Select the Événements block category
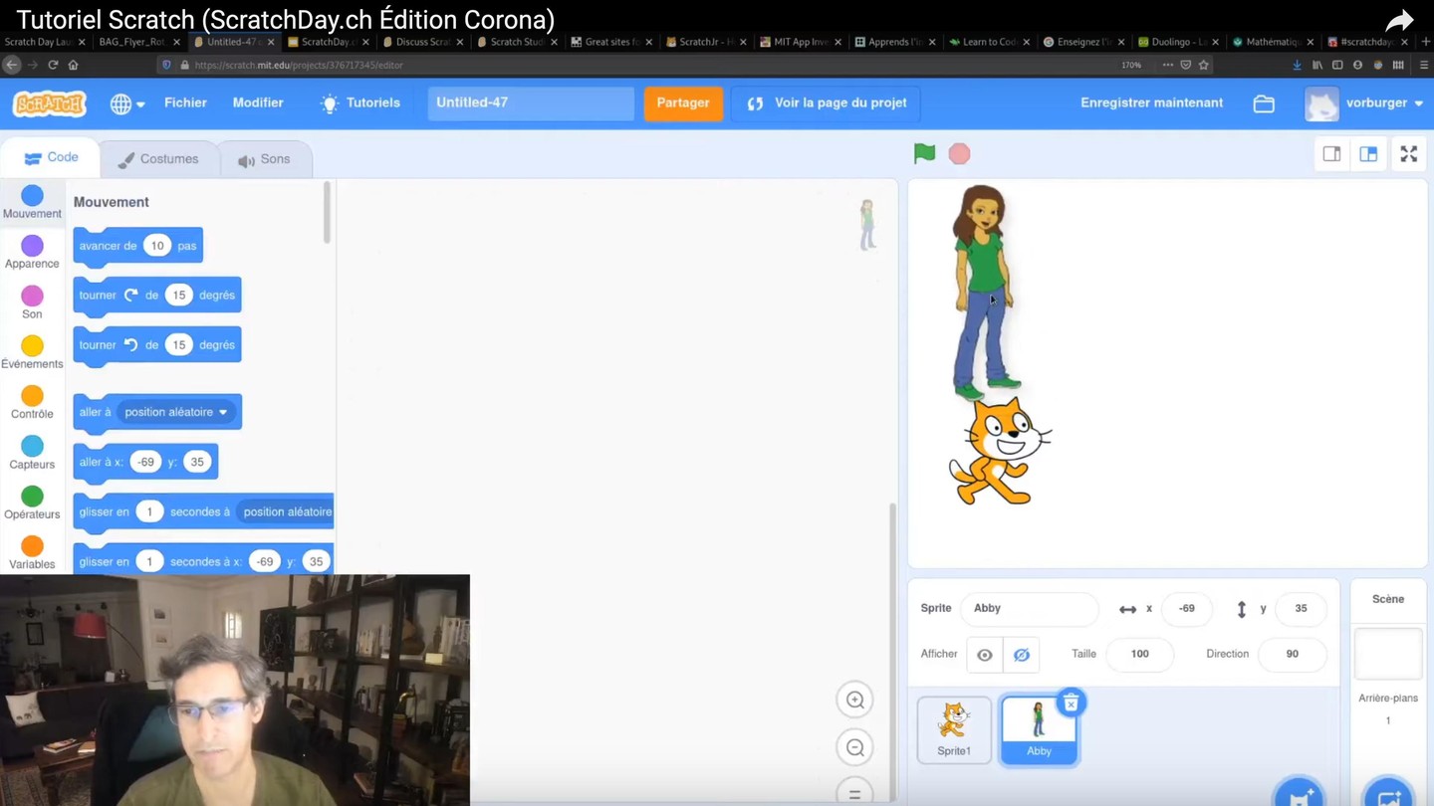Screen dimensions: 1434x806 31,350
